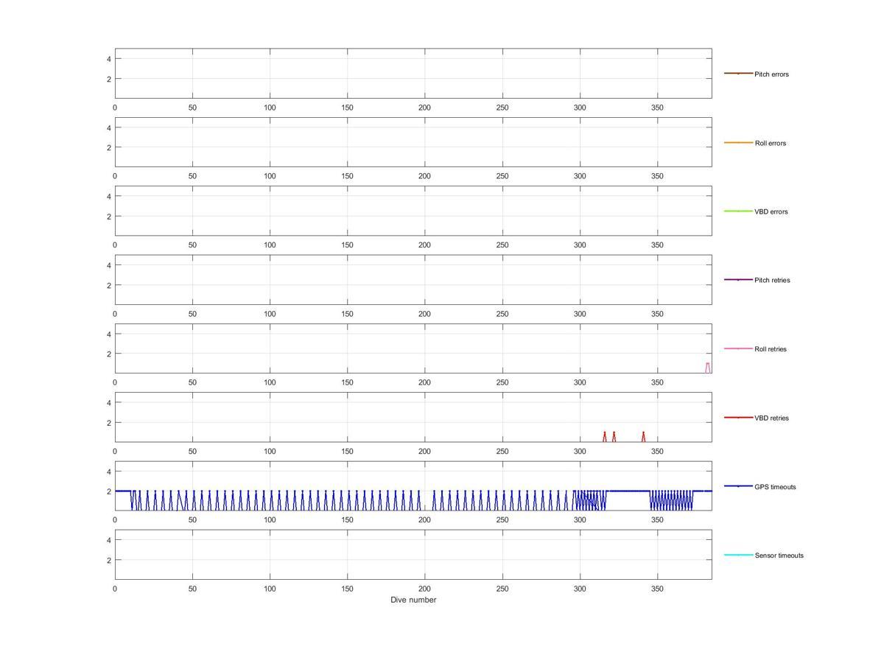Select the Sensor timeouts legend label
This screenshot has height=652, width=884.
[x=779, y=555]
